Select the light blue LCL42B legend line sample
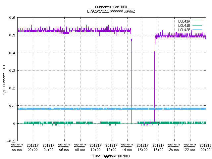 click(197, 30)
